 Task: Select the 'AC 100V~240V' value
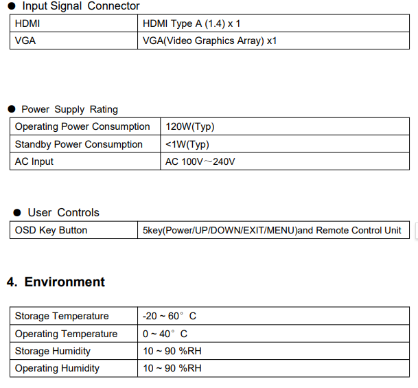[x=200, y=161]
